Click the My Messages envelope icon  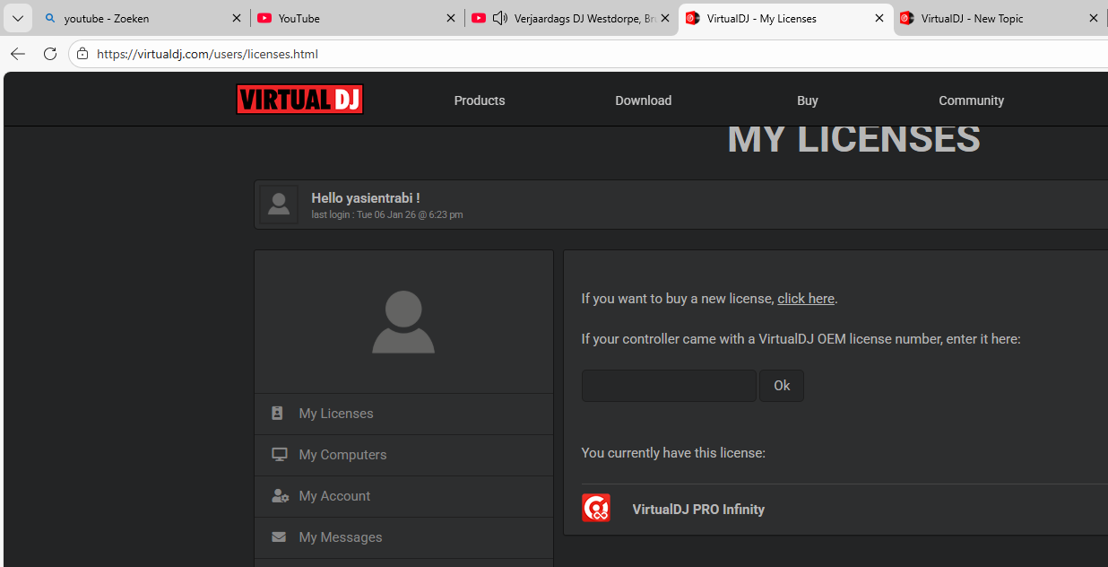click(280, 537)
